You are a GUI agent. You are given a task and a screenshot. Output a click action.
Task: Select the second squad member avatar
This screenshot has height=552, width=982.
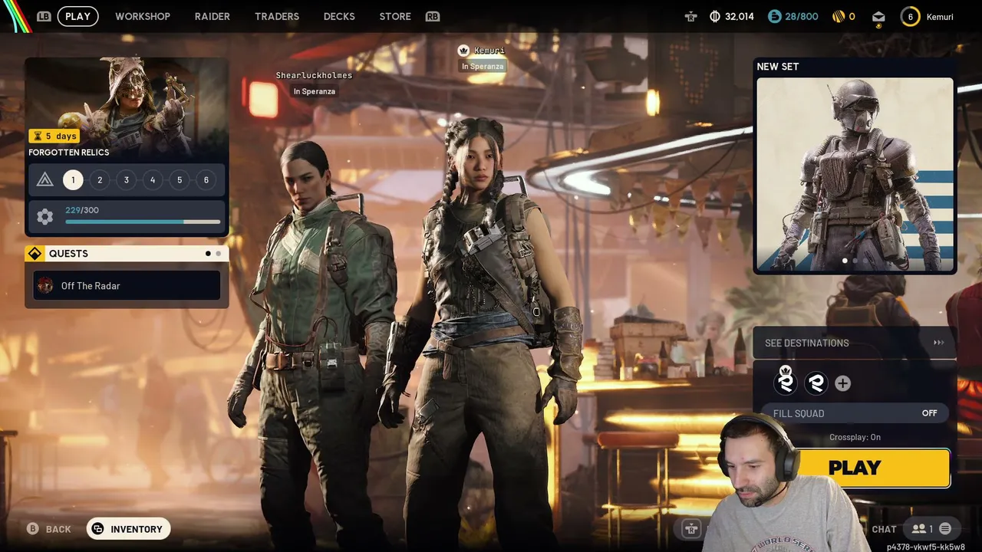click(816, 383)
